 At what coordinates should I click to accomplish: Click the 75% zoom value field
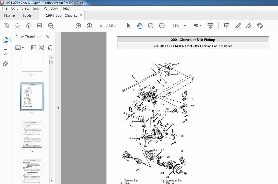[176, 26]
